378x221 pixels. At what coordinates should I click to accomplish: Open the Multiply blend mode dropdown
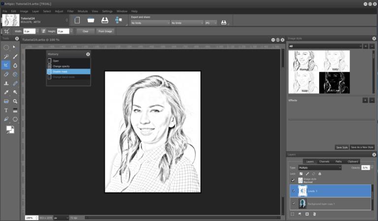(319, 168)
